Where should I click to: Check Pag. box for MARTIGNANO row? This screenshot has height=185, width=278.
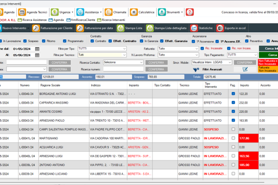tap(234, 138)
